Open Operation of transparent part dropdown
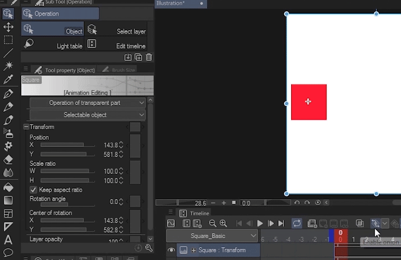The width and height of the screenshot is (401, 260). (87, 103)
